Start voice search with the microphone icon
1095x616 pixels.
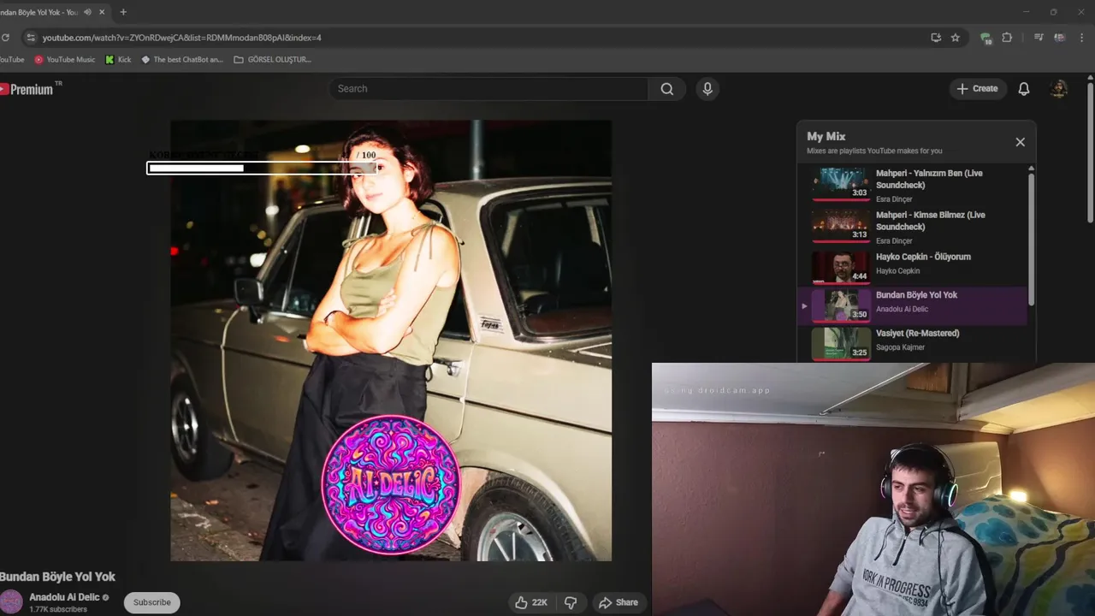tap(707, 88)
